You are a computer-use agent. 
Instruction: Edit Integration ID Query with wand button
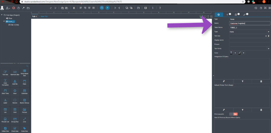[x=224, y=81]
